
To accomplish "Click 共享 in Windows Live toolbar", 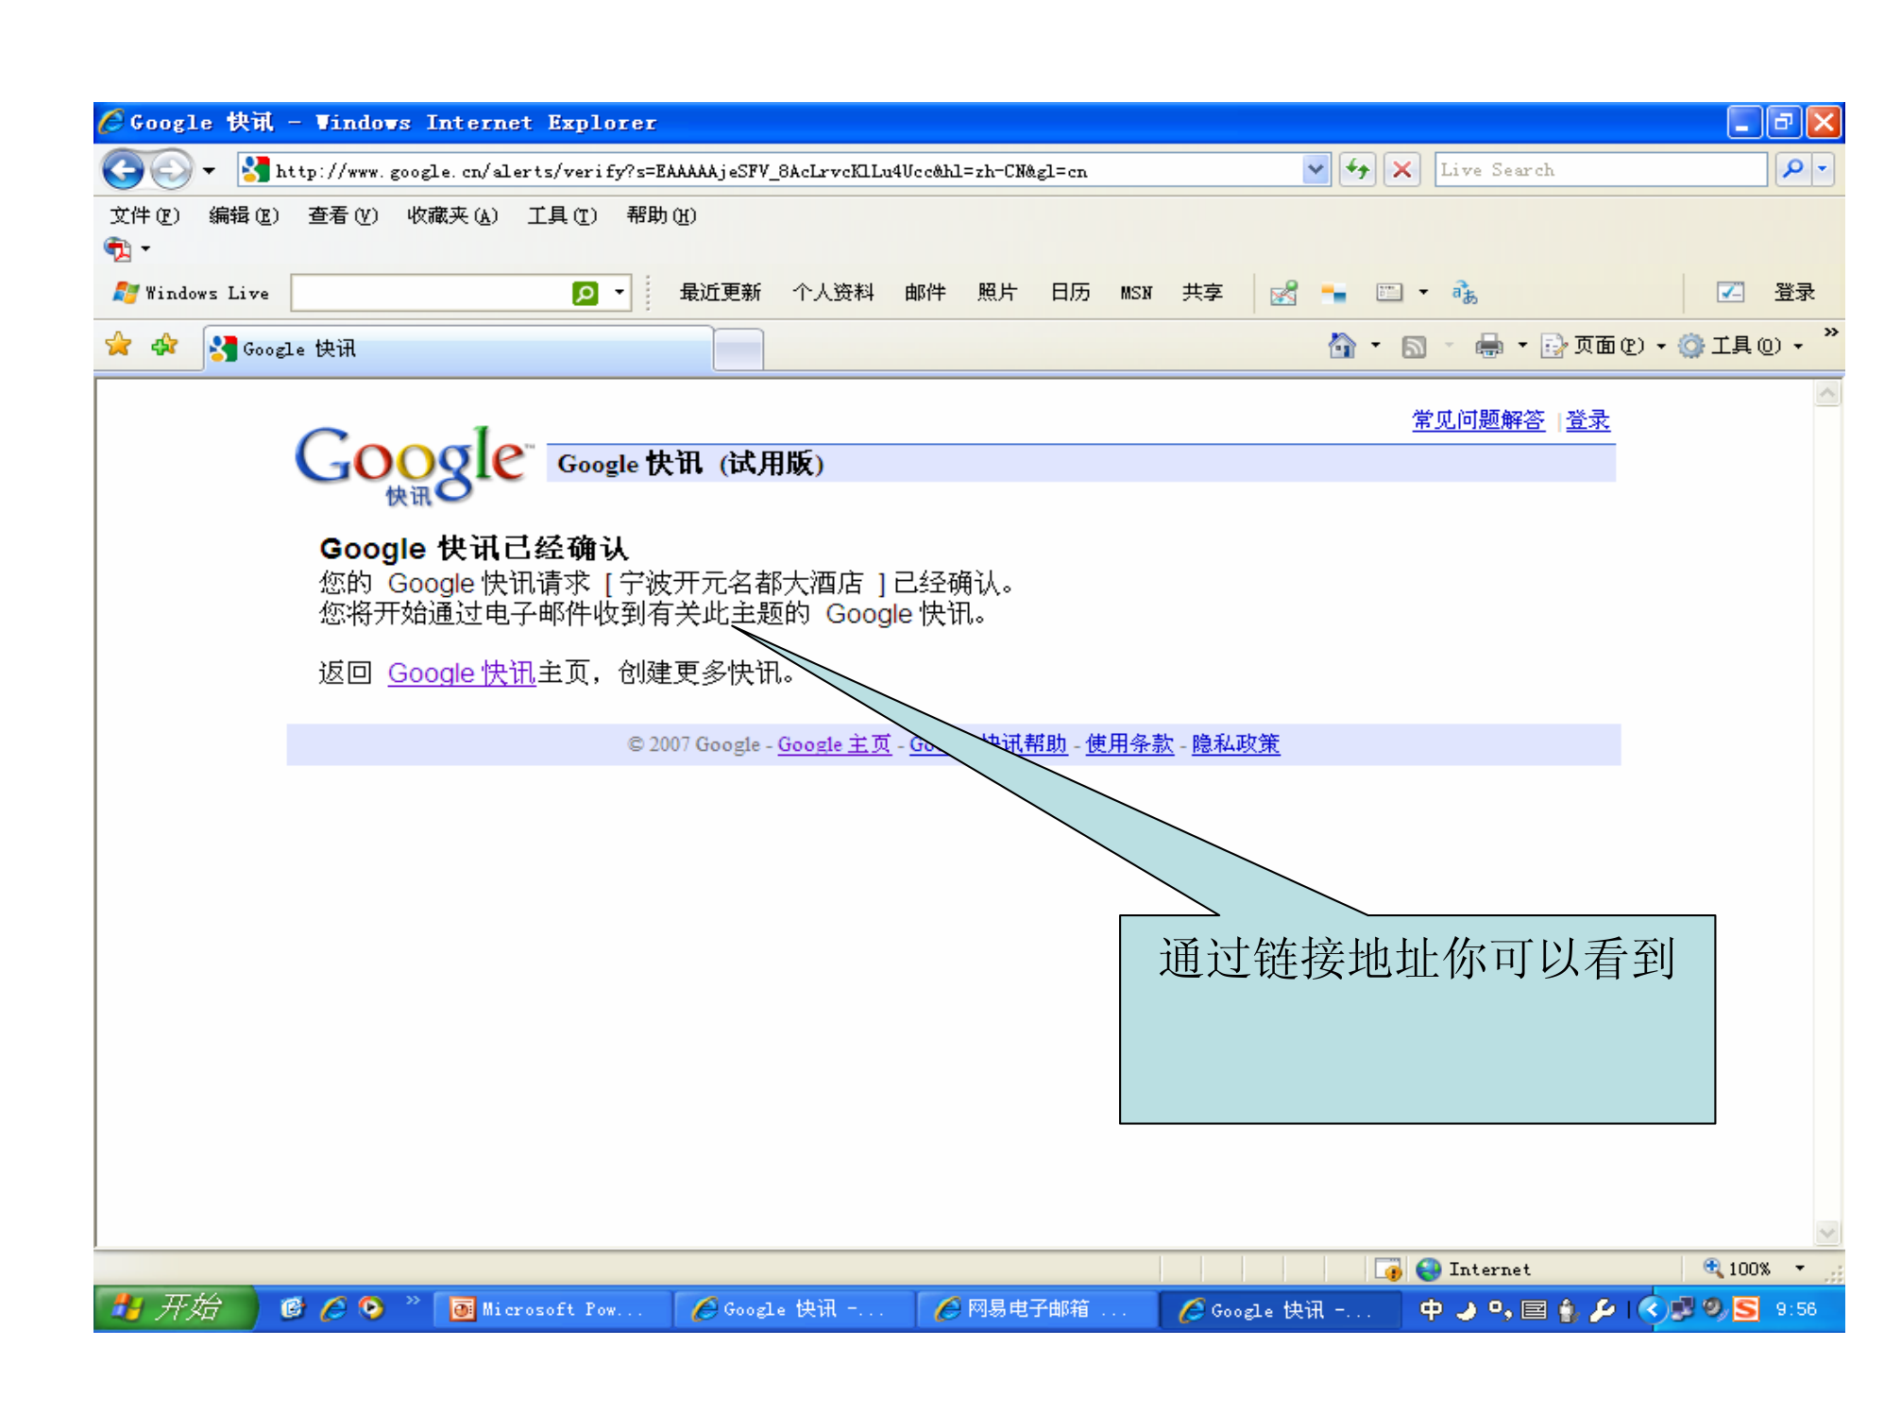I will [1202, 293].
